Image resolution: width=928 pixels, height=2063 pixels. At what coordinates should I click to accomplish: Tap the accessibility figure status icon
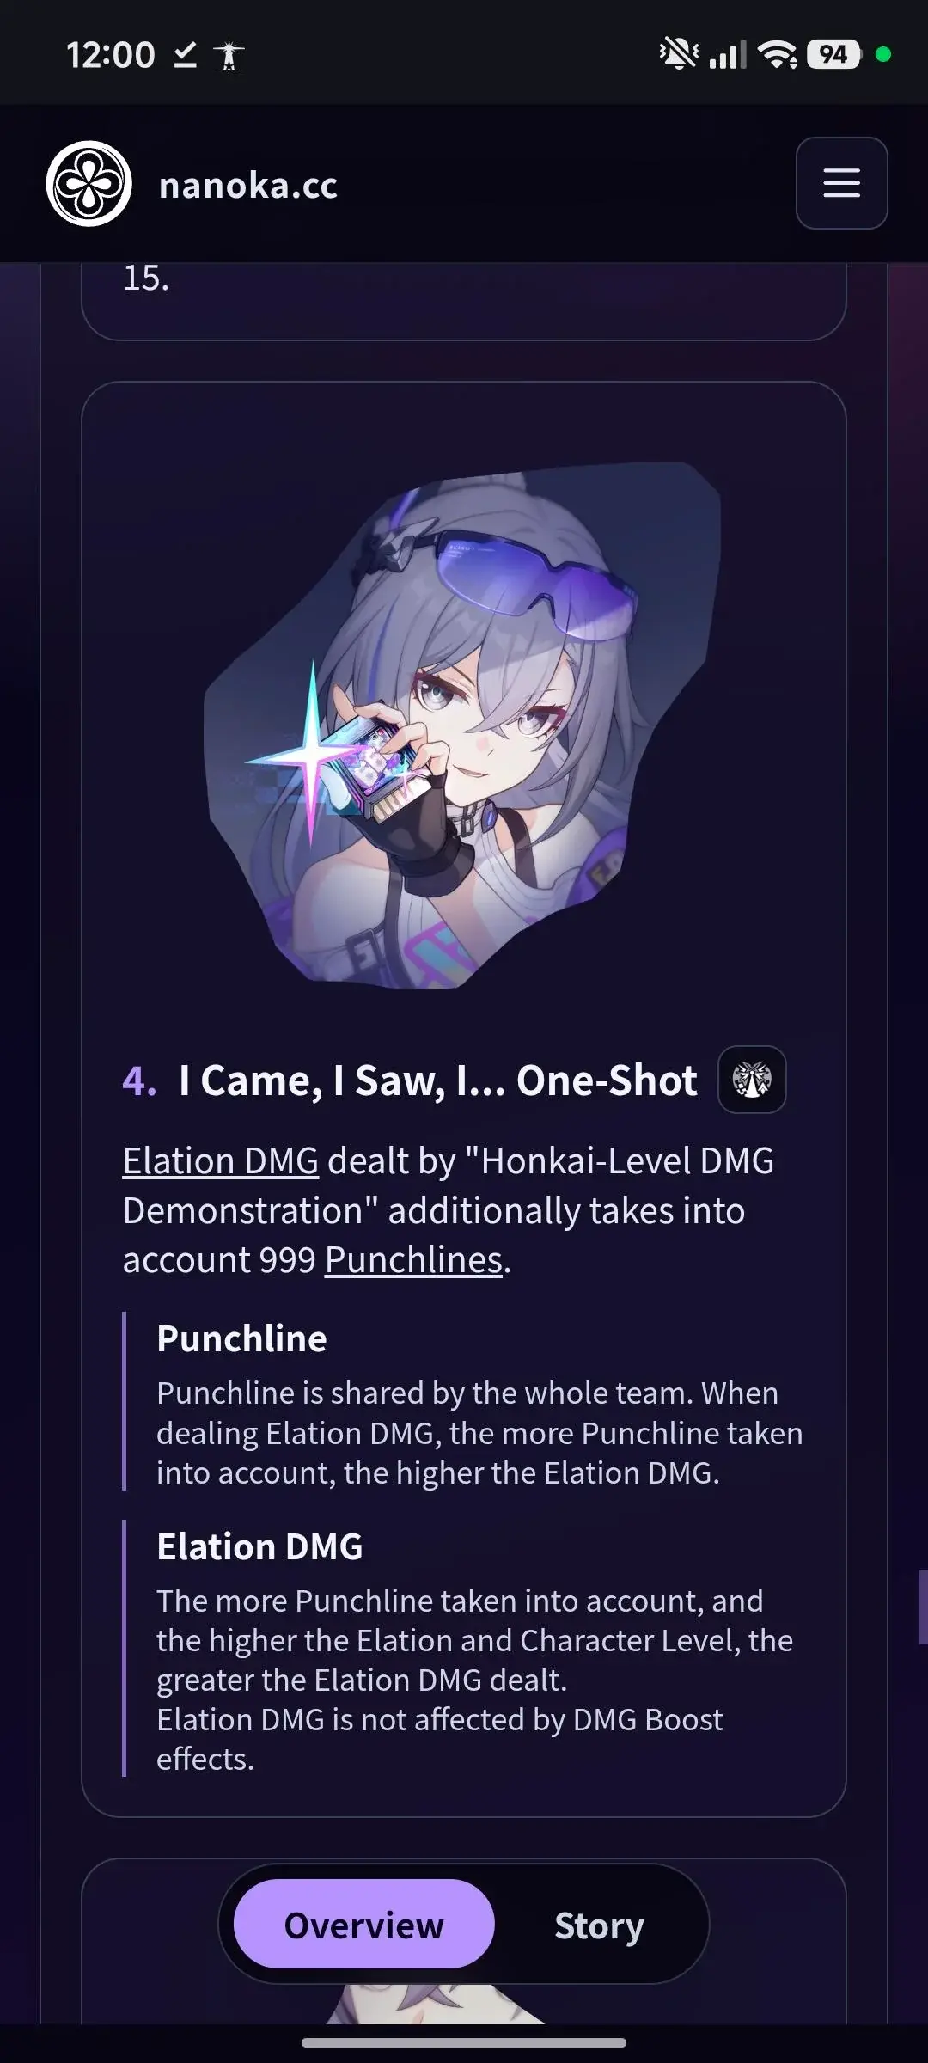229,56
